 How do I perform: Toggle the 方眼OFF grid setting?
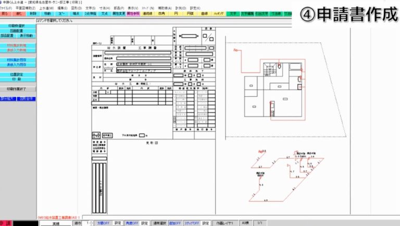click(x=104, y=223)
